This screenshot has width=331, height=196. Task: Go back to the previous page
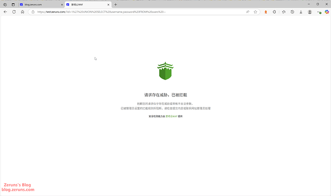point(5,12)
